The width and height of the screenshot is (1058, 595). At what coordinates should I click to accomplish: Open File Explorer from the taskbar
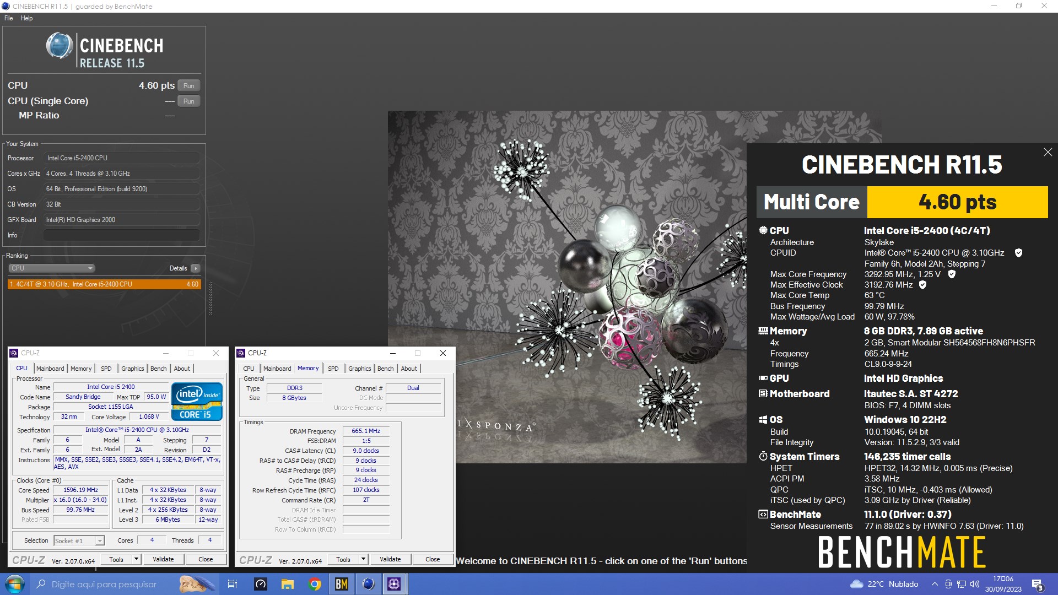287,584
